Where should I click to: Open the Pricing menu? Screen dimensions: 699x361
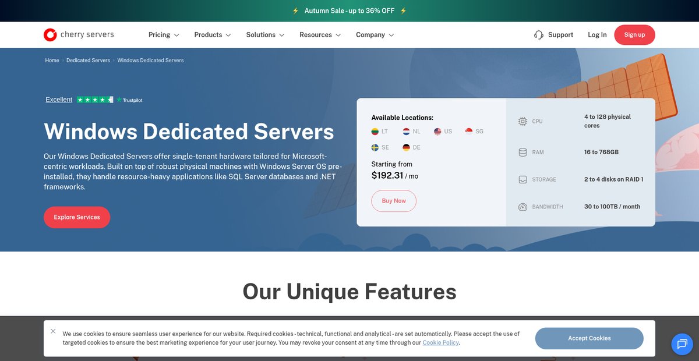click(164, 35)
